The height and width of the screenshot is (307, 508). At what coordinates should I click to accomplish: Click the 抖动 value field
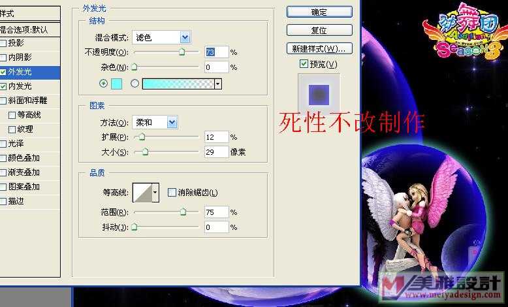(x=216, y=227)
